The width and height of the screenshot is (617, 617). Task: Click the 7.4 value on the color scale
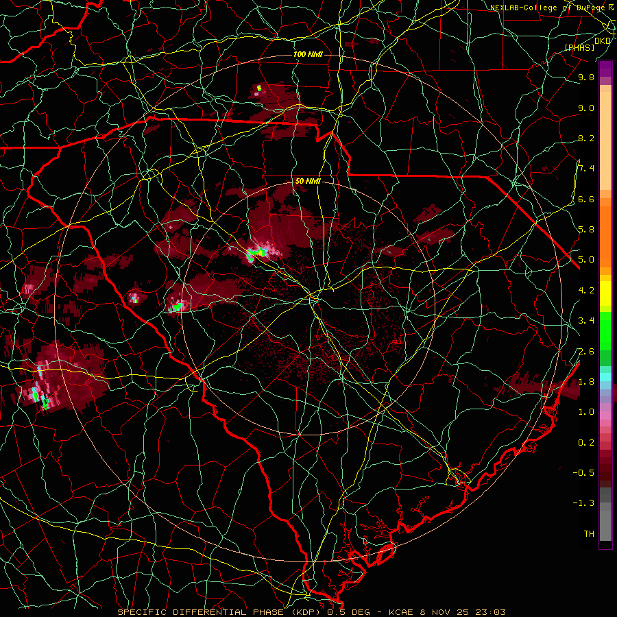pyautogui.click(x=586, y=169)
